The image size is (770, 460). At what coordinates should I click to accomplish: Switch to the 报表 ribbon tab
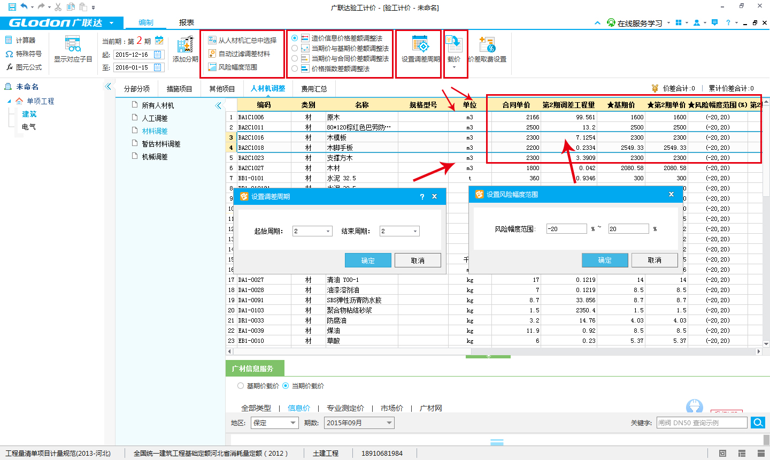[x=187, y=22]
